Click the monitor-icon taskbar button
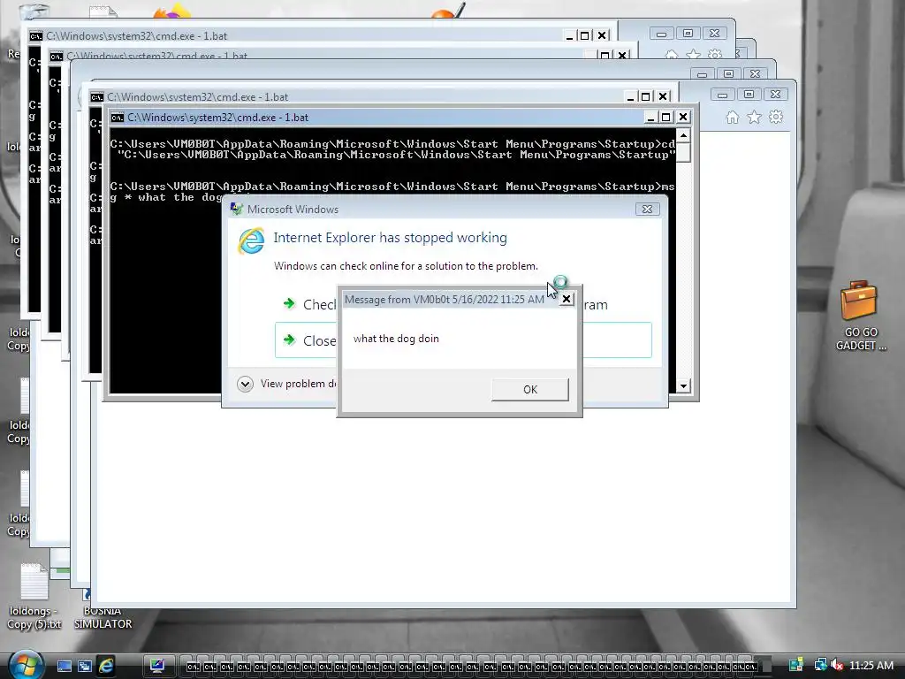The width and height of the screenshot is (905, 679). click(x=156, y=666)
